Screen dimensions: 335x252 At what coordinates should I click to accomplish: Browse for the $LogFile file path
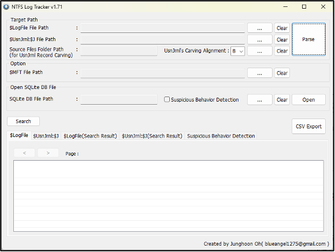pyautogui.click(x=259, y=28)
